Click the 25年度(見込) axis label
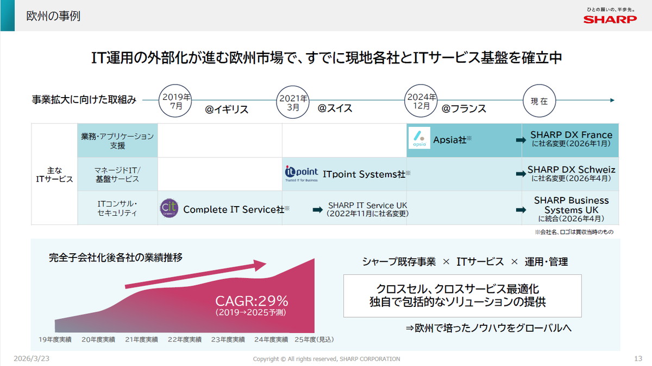The image size is (652, 366). point(314,339)
